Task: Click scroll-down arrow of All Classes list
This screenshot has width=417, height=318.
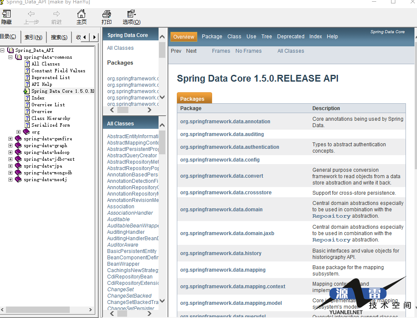Action: click(162, 301)
